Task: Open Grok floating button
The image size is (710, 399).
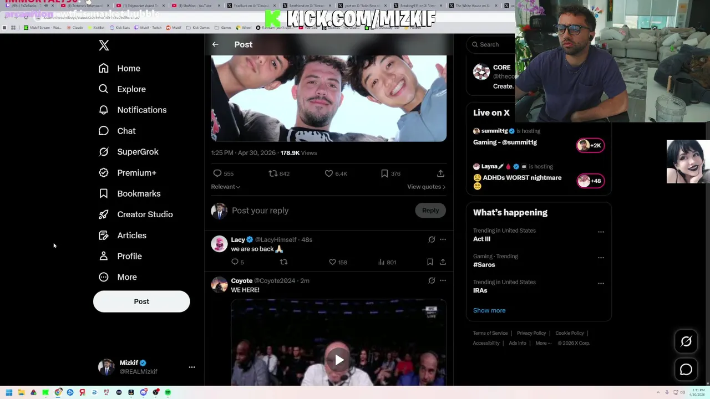Action: 686,342
